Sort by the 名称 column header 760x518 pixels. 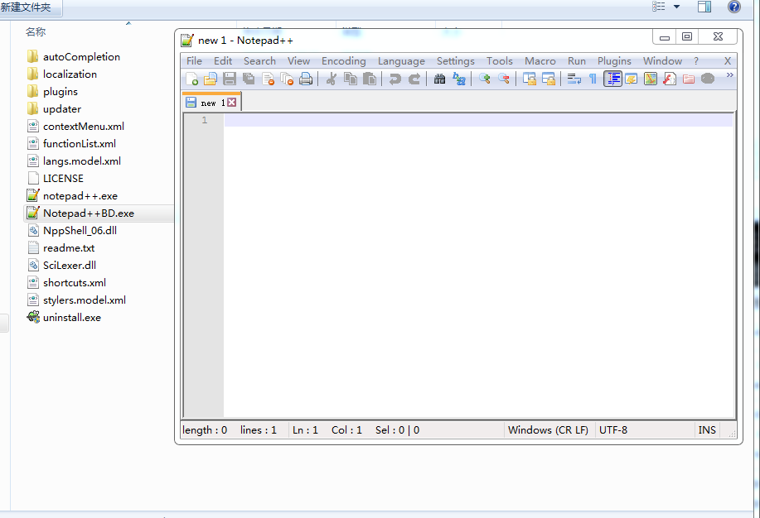(x=36, y=32)
